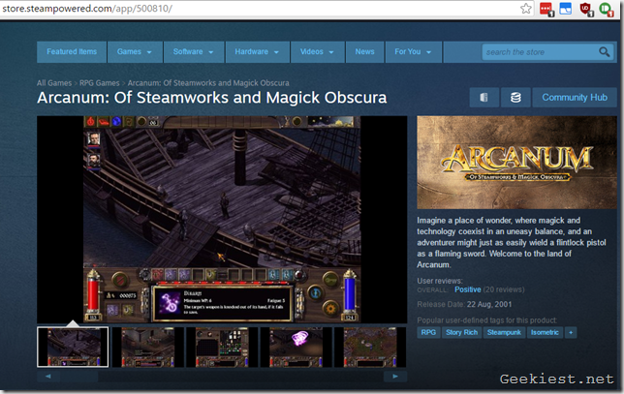Open the Community Hub button
The image size is (624, 394).
coord(574,98)
